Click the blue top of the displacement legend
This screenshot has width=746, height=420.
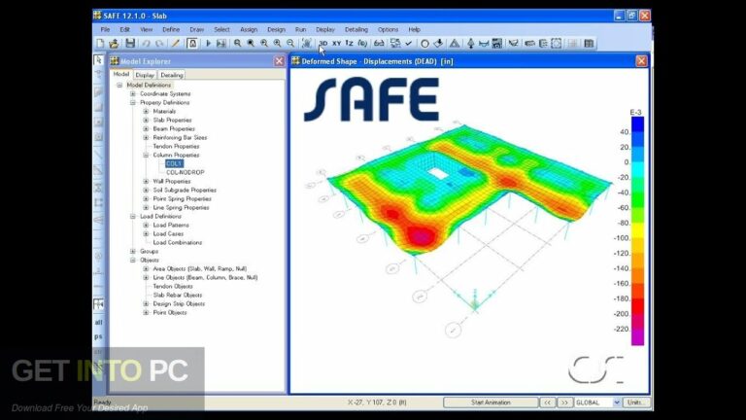(637, 122)
